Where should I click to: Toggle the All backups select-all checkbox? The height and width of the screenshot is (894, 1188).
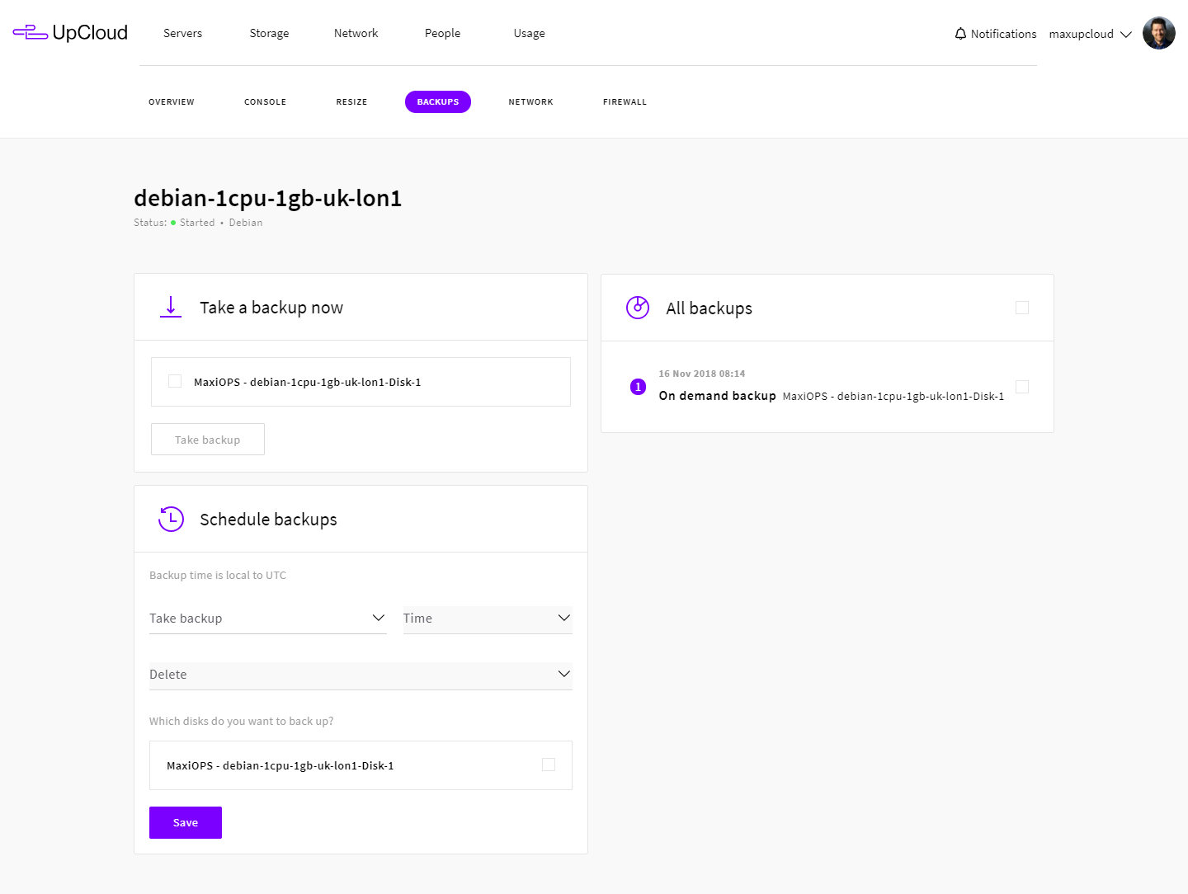(1021, 308)
